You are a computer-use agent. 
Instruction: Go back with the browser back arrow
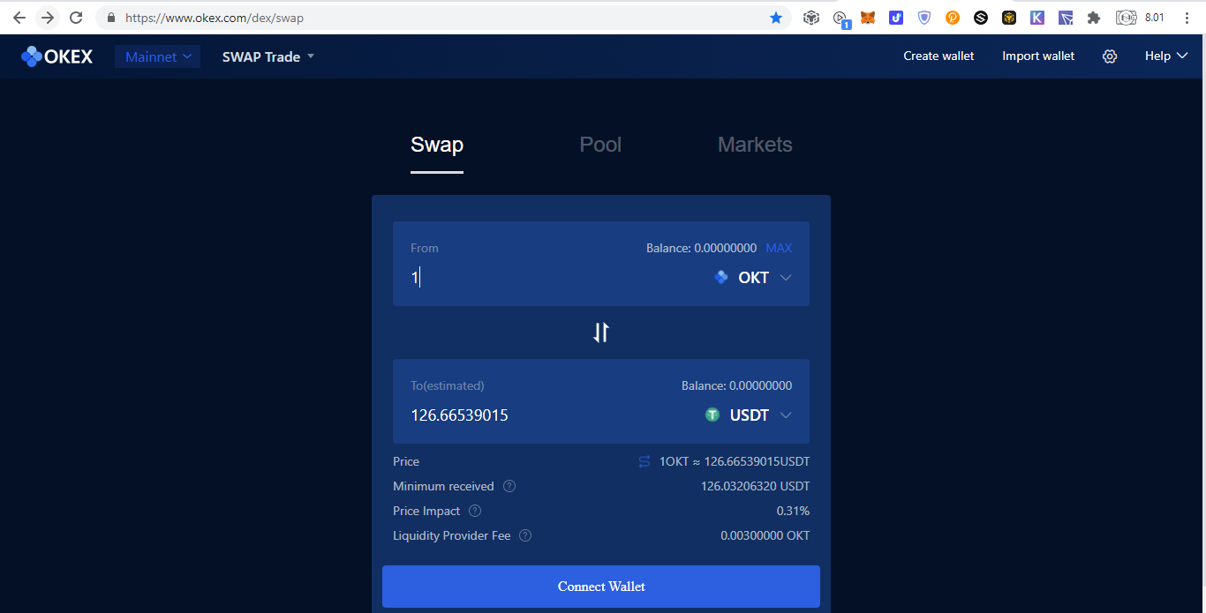tap(19, 18)
